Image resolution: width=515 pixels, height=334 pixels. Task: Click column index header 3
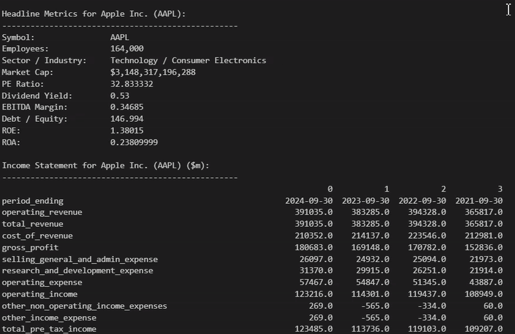pyautogui.click(x=500, y=189)
